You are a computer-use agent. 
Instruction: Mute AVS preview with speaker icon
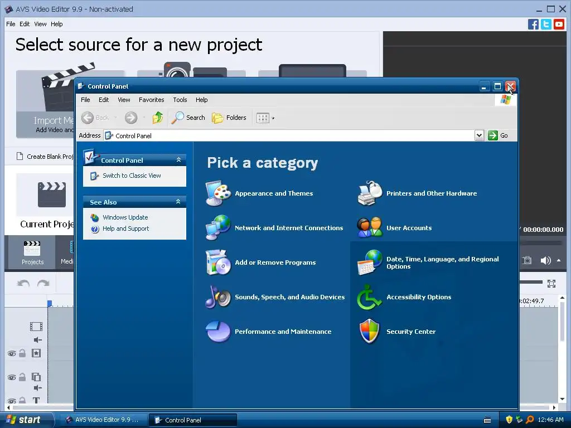point(545,260)
